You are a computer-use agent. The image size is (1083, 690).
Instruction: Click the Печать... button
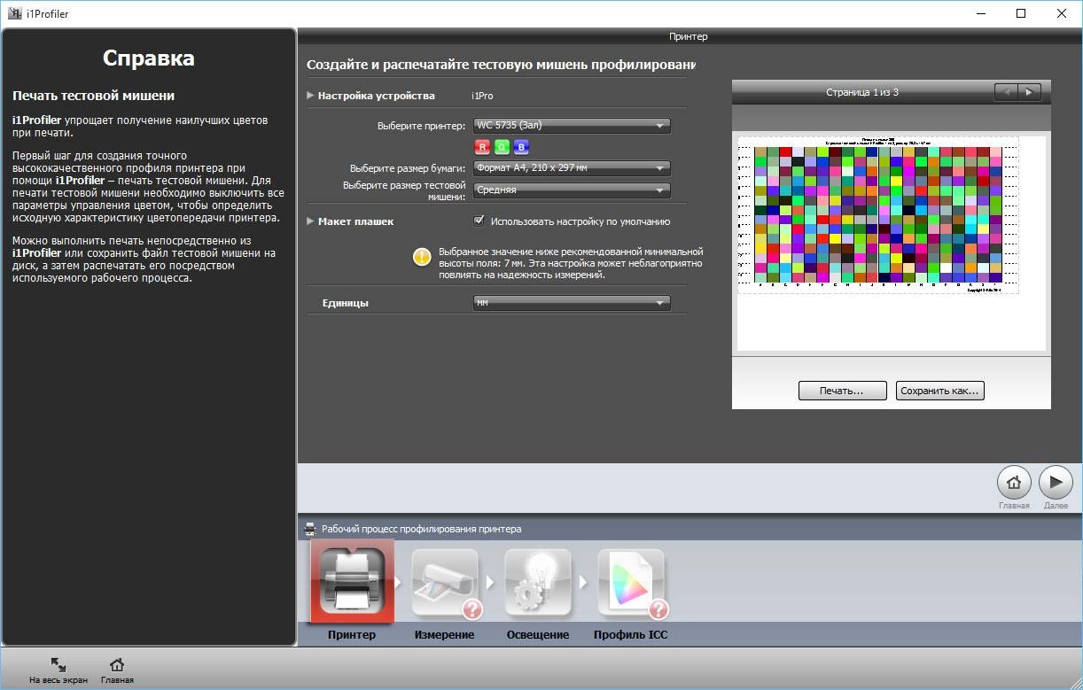[x=843, y=391]
